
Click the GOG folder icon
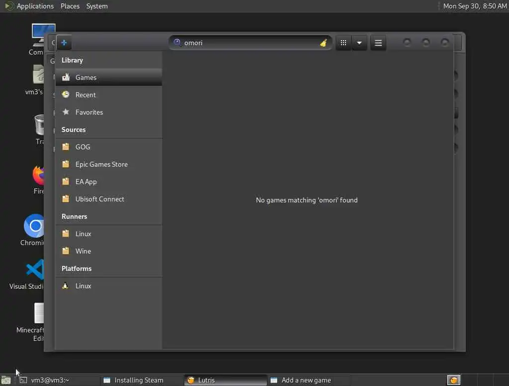click(66, 146)
